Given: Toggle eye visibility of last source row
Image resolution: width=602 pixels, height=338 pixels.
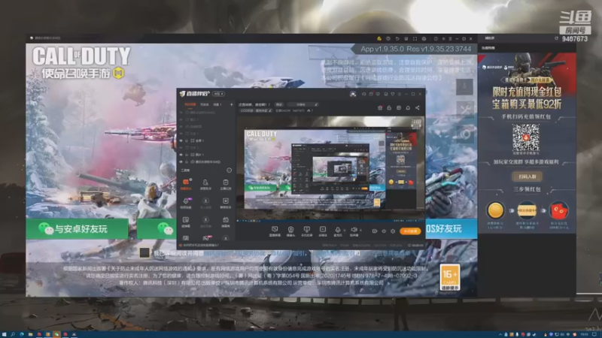Looking at the screenshot, I should (181, 161).
